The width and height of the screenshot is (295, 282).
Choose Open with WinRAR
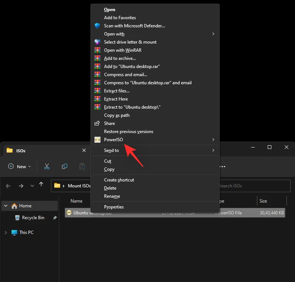155,50
